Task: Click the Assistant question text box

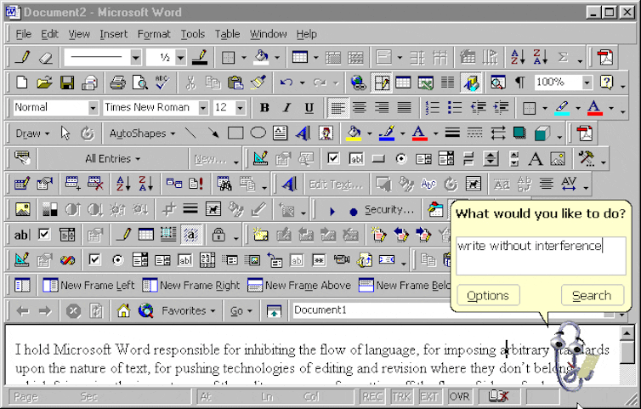Action: 541,255
